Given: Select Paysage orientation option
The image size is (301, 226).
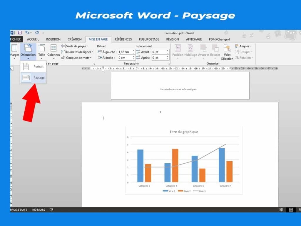Looking at the screenshot, I should (x=33, y=78).
